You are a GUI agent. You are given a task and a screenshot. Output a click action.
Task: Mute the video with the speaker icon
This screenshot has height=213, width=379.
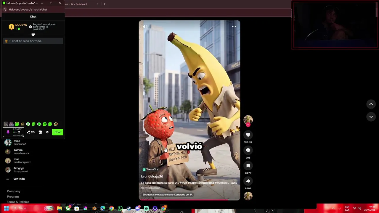tap(145, 27)
